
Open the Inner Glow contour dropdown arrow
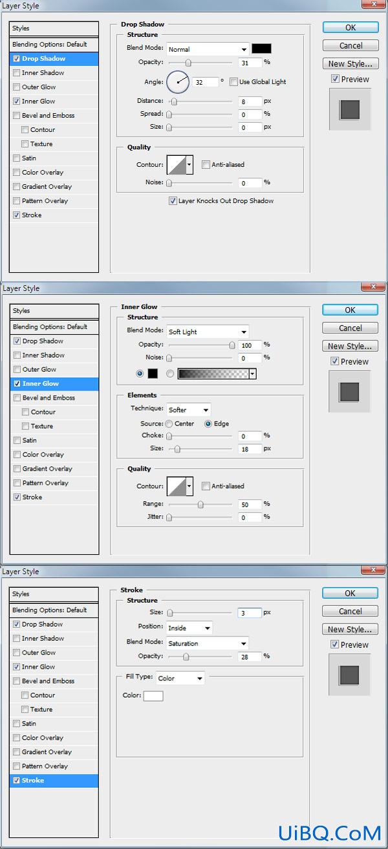point(189,486)
